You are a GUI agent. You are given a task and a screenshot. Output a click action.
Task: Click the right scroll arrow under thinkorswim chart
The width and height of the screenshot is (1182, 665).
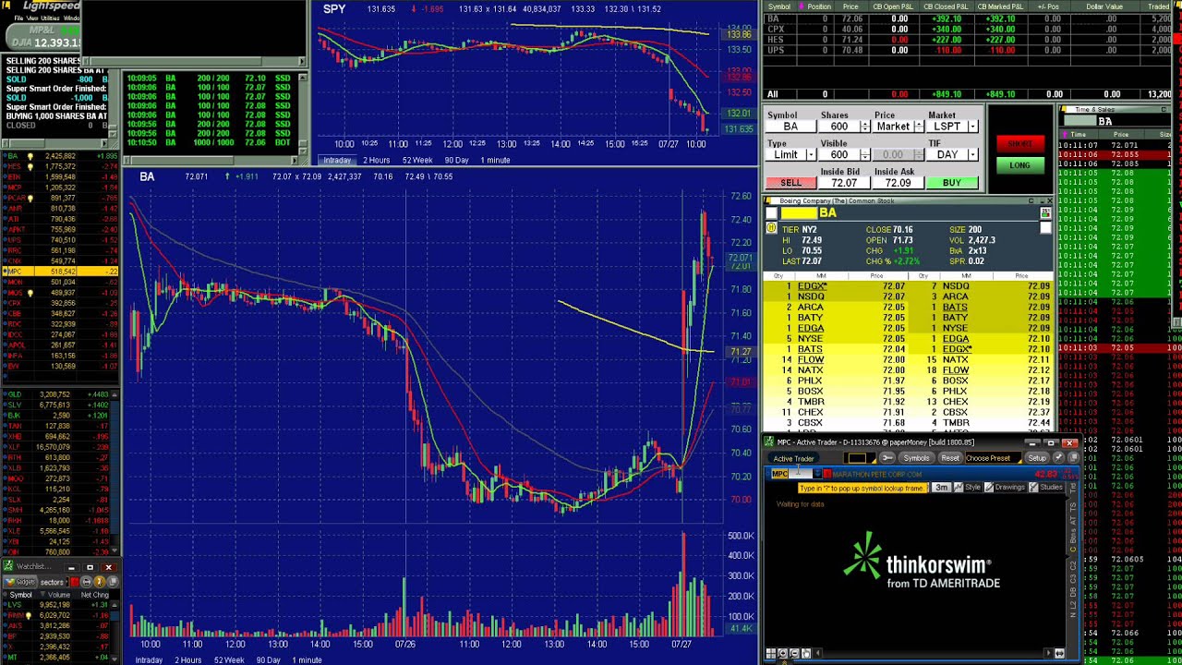(1049, 654)
